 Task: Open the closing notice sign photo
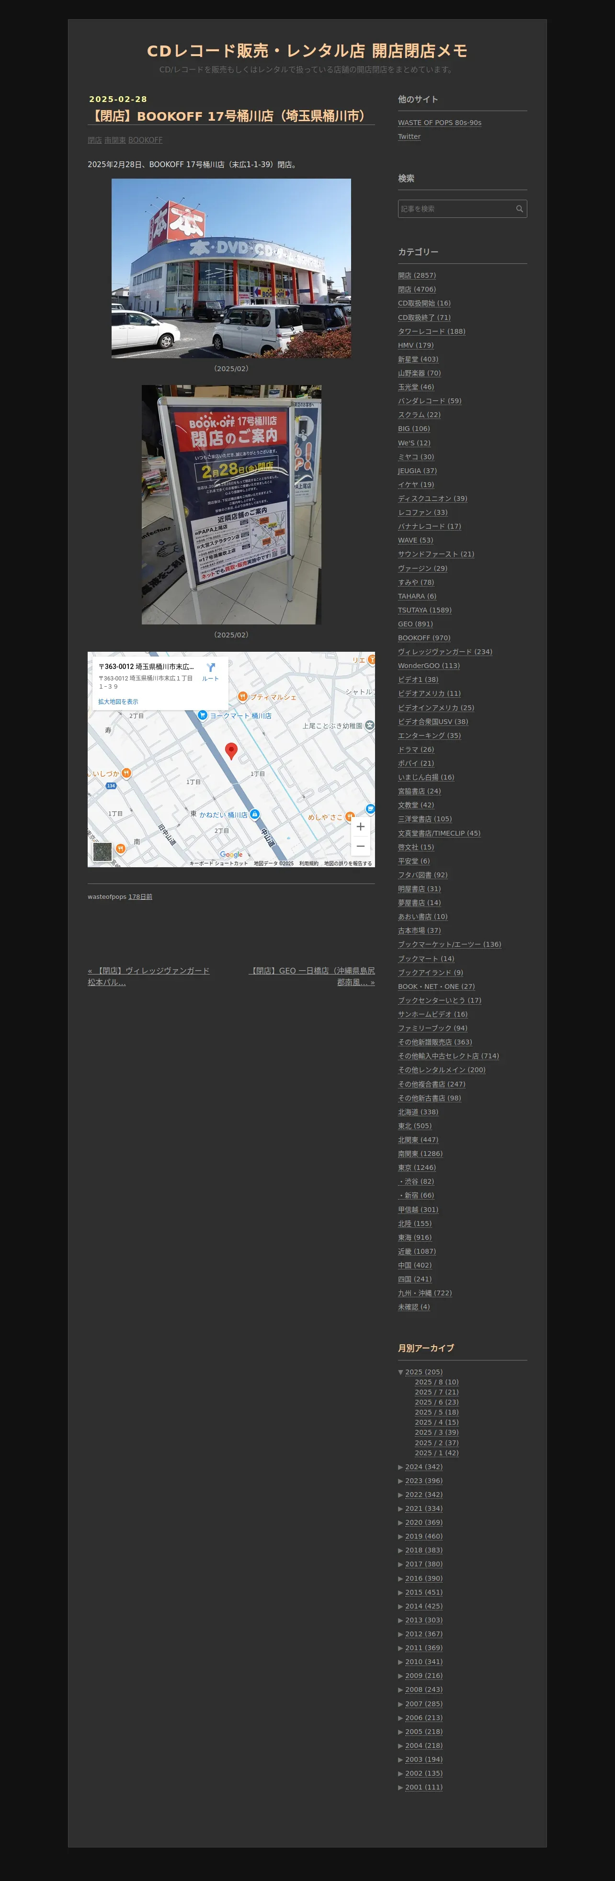click(x=231, y=505)
